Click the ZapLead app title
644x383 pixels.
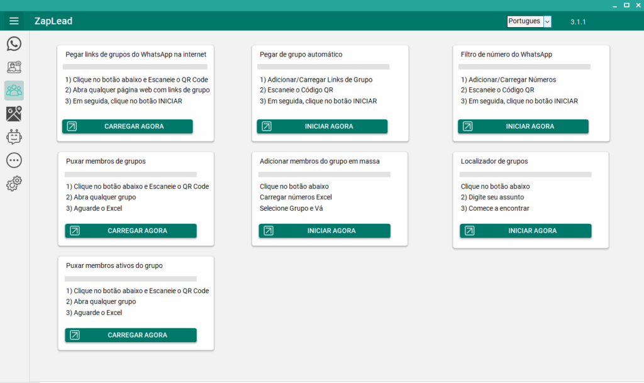53,21
